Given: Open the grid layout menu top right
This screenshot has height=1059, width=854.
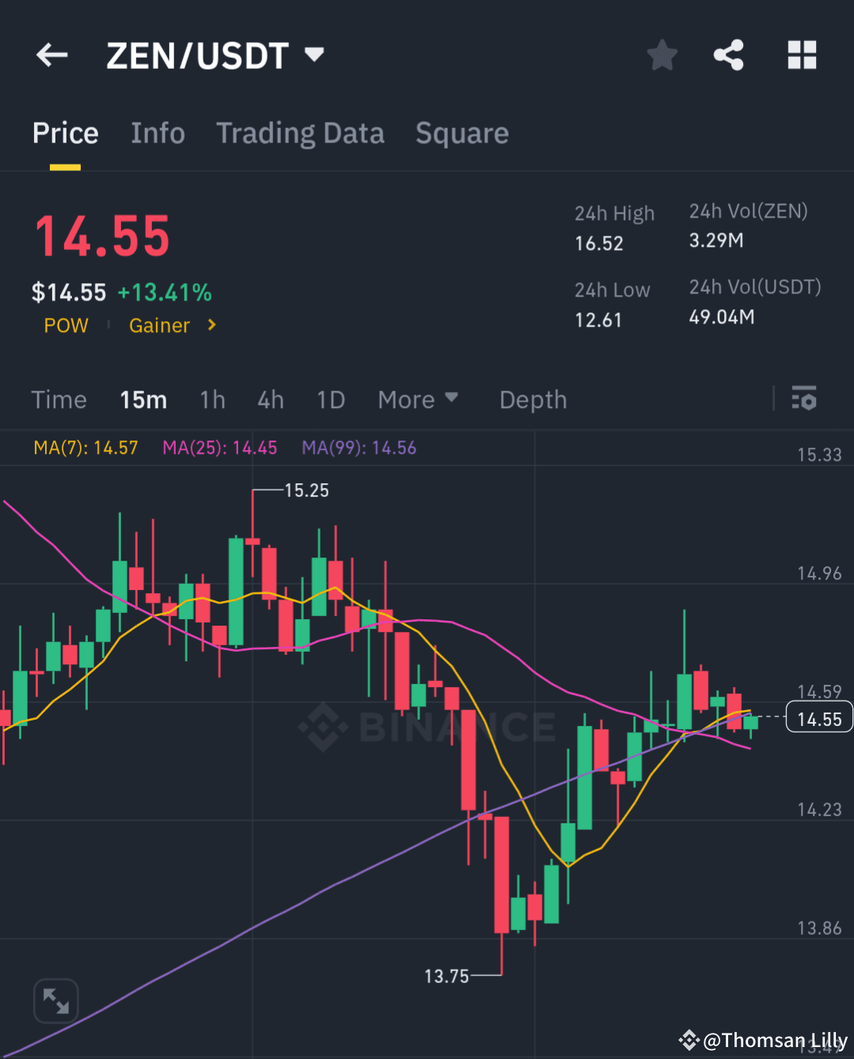Looking at the screenshot, I should tap(802, 55).
